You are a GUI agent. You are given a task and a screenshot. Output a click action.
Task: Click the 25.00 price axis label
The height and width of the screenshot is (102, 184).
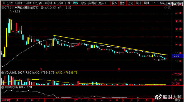(x=179, y=37)
